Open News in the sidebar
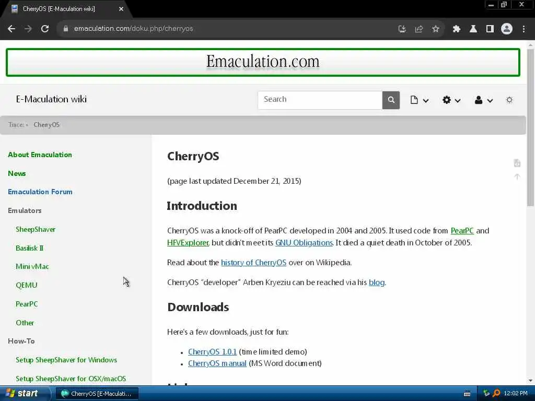Image resolution: width=535 pixels, height=401 pixels. (17, 173)
